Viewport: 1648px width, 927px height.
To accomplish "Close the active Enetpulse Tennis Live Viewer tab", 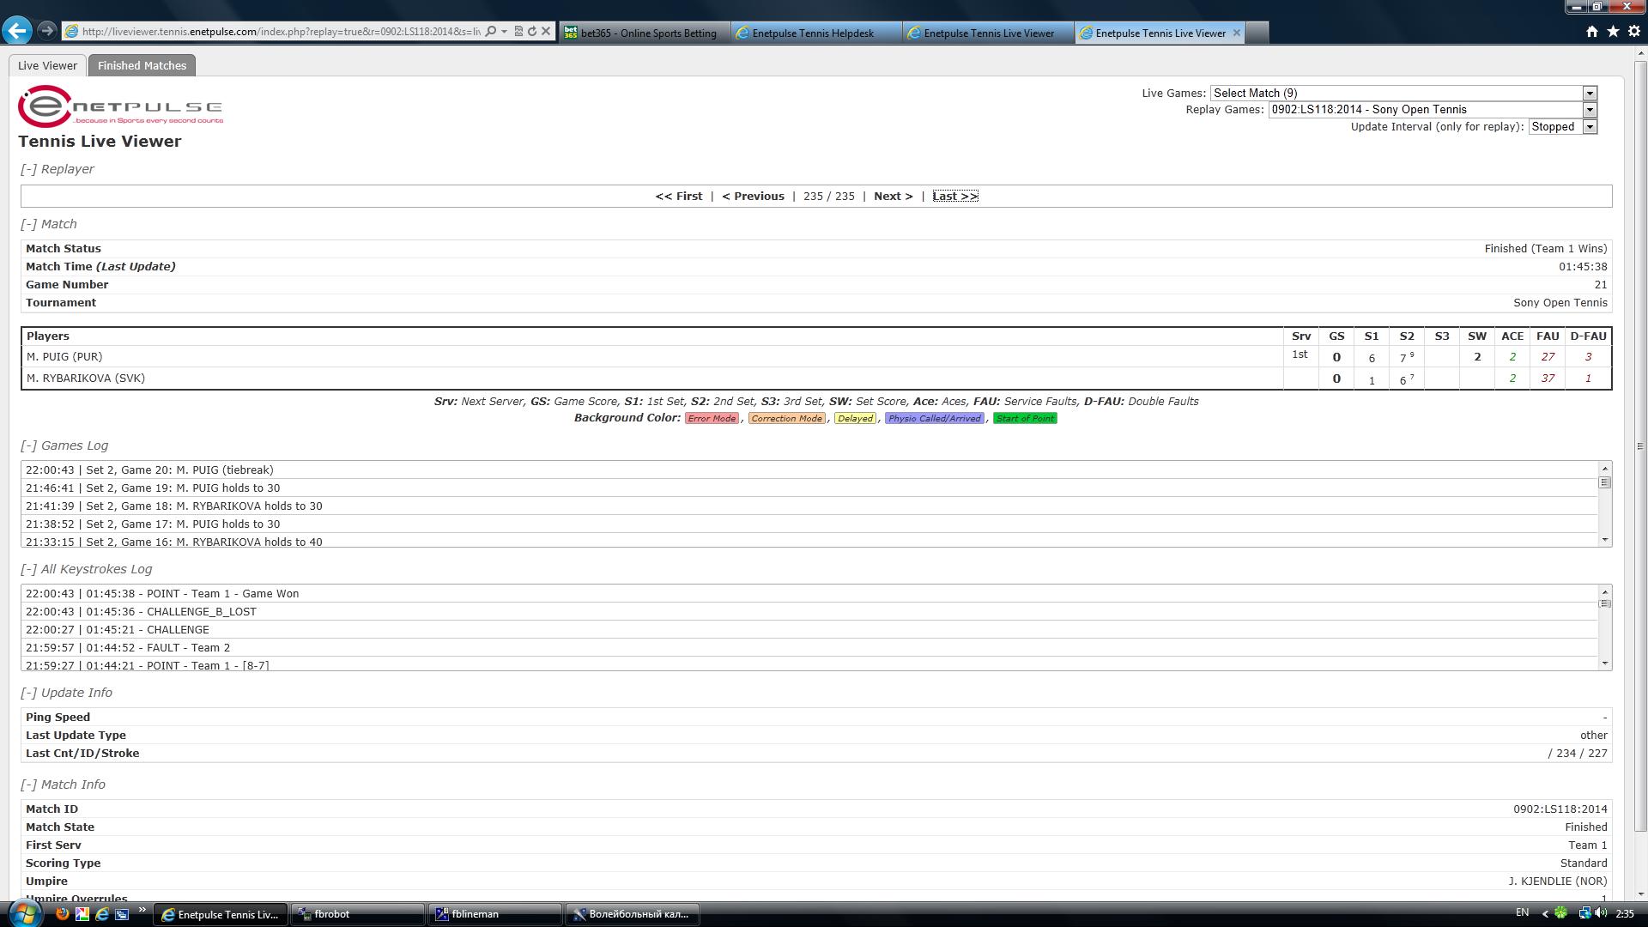I will (1236, 33).
